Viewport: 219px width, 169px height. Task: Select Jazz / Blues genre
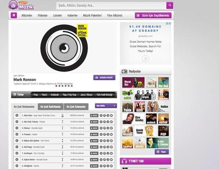(86, 95)
